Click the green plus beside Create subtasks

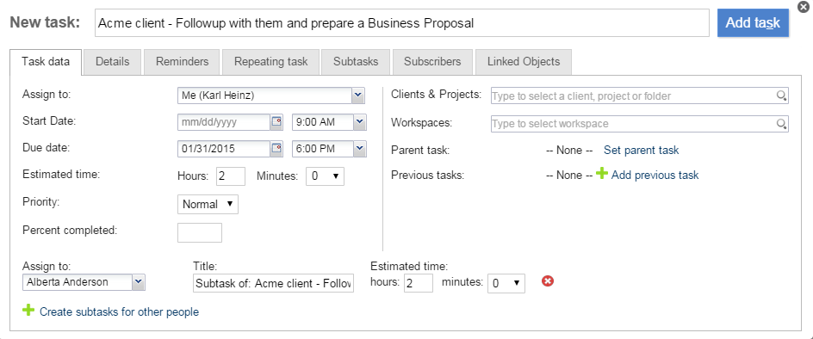tap(28, 311)
